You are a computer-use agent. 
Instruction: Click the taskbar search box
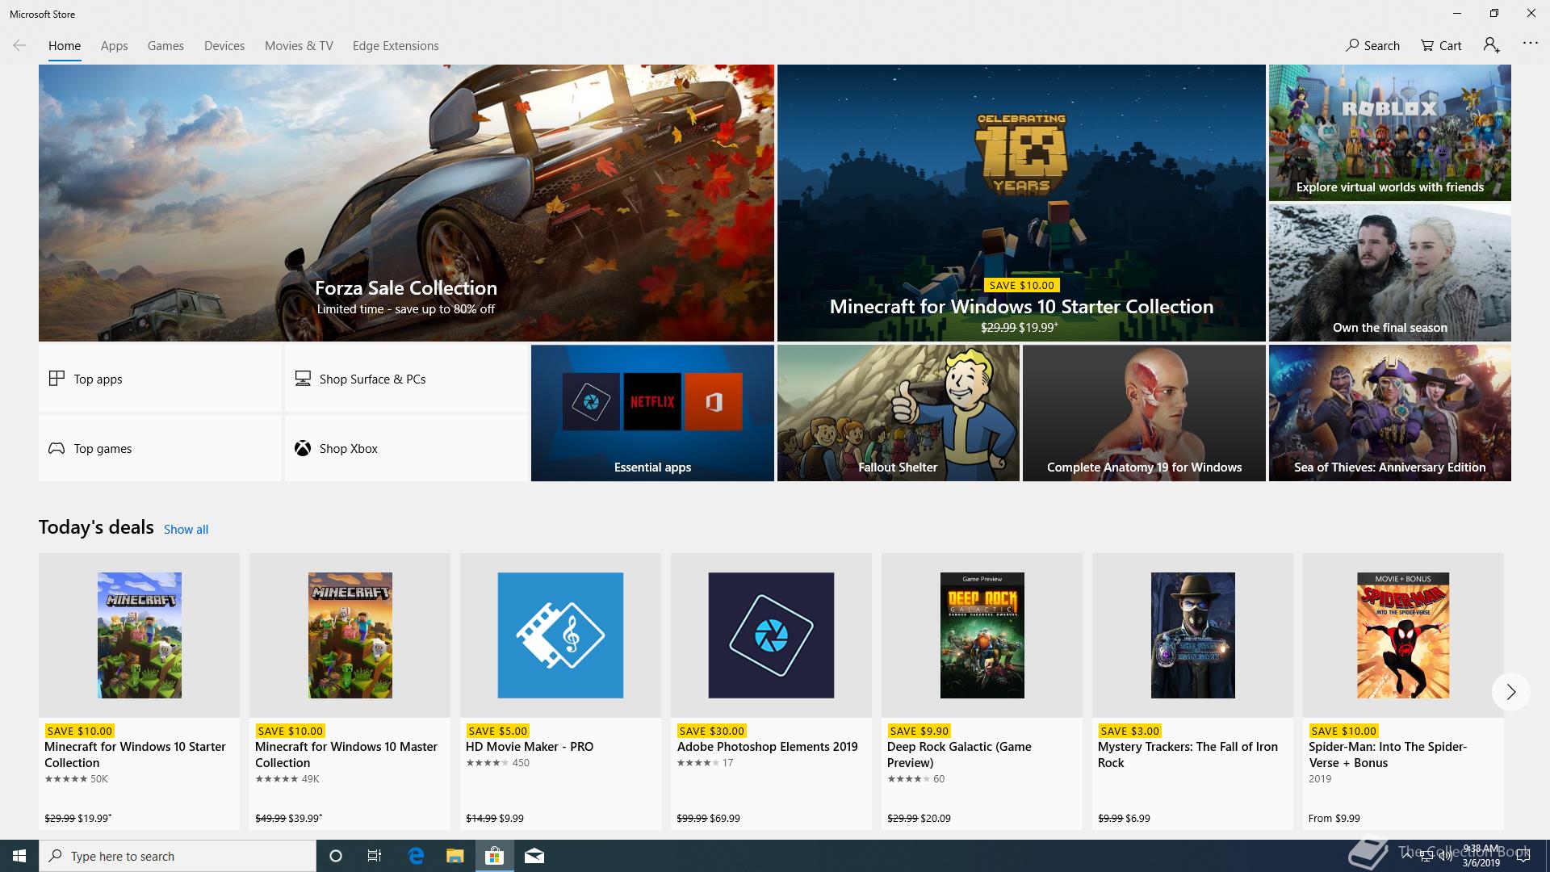pyautogui.click(x=178, y=856)
